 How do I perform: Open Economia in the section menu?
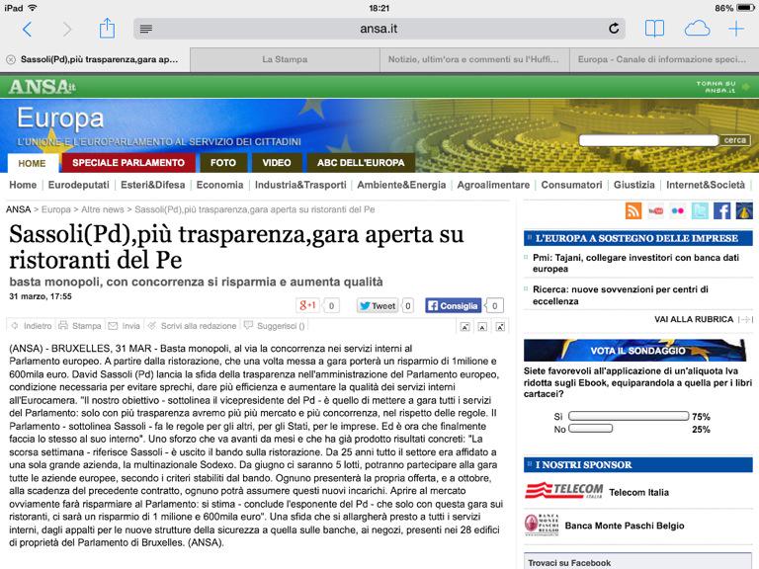219,185
